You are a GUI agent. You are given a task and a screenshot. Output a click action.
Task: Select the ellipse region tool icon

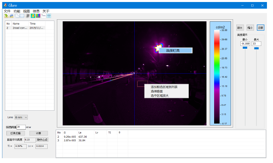(17, 16)
